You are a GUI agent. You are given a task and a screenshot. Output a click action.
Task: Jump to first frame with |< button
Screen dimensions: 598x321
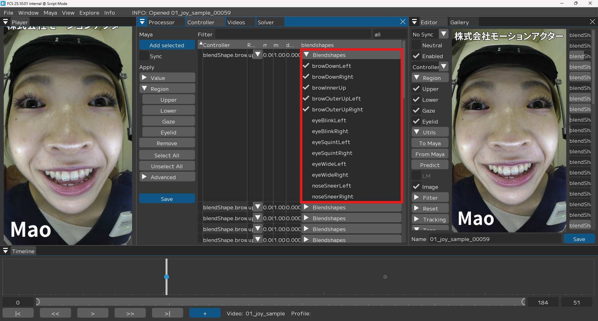pos(18,313)
